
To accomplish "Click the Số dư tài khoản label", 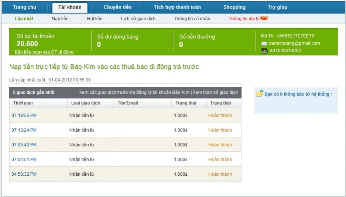I will click(x=35, y=36).
